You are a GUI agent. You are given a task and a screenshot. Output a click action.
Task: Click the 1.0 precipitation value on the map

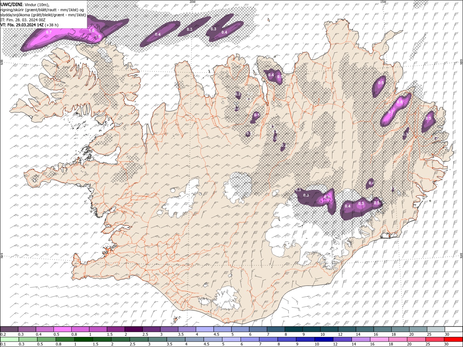click(x=92, y=31)
